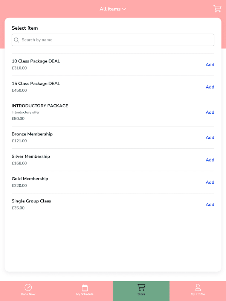The image size is (226, 301).
Task: Open My Schedule calendar icon
Action: (x=85, y=288)
